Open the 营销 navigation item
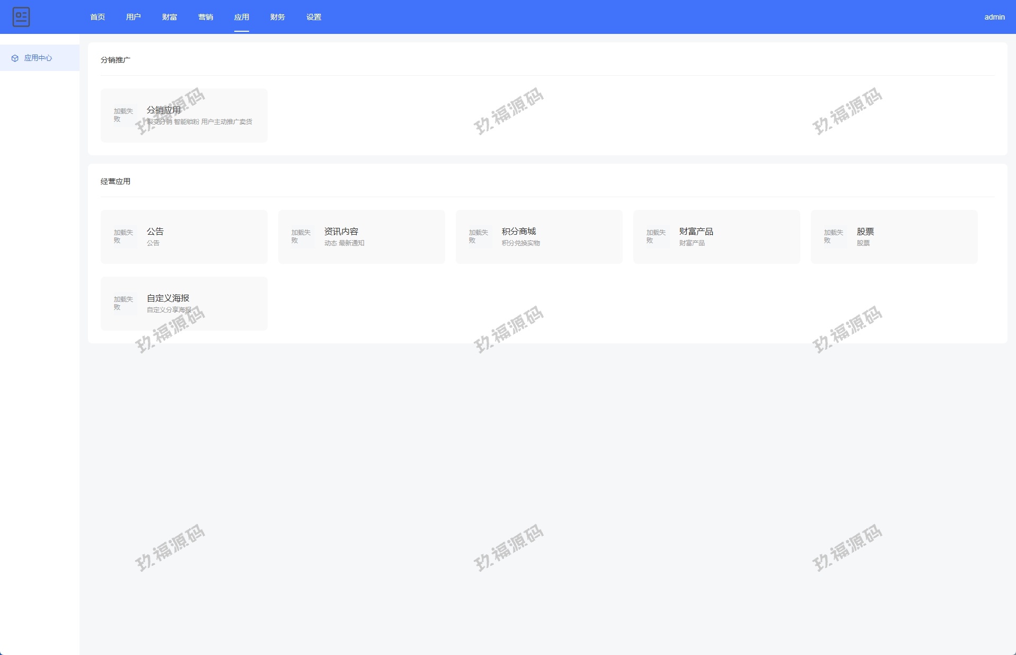The width and height of the screenshot is (1016, 655). 206,17
